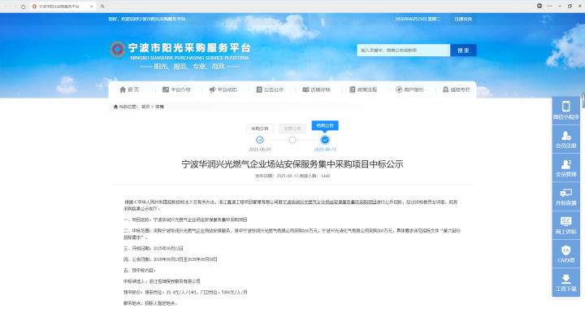Click the platform circular logo
Screen dimensions: 585x309
[x=117, y=50]
